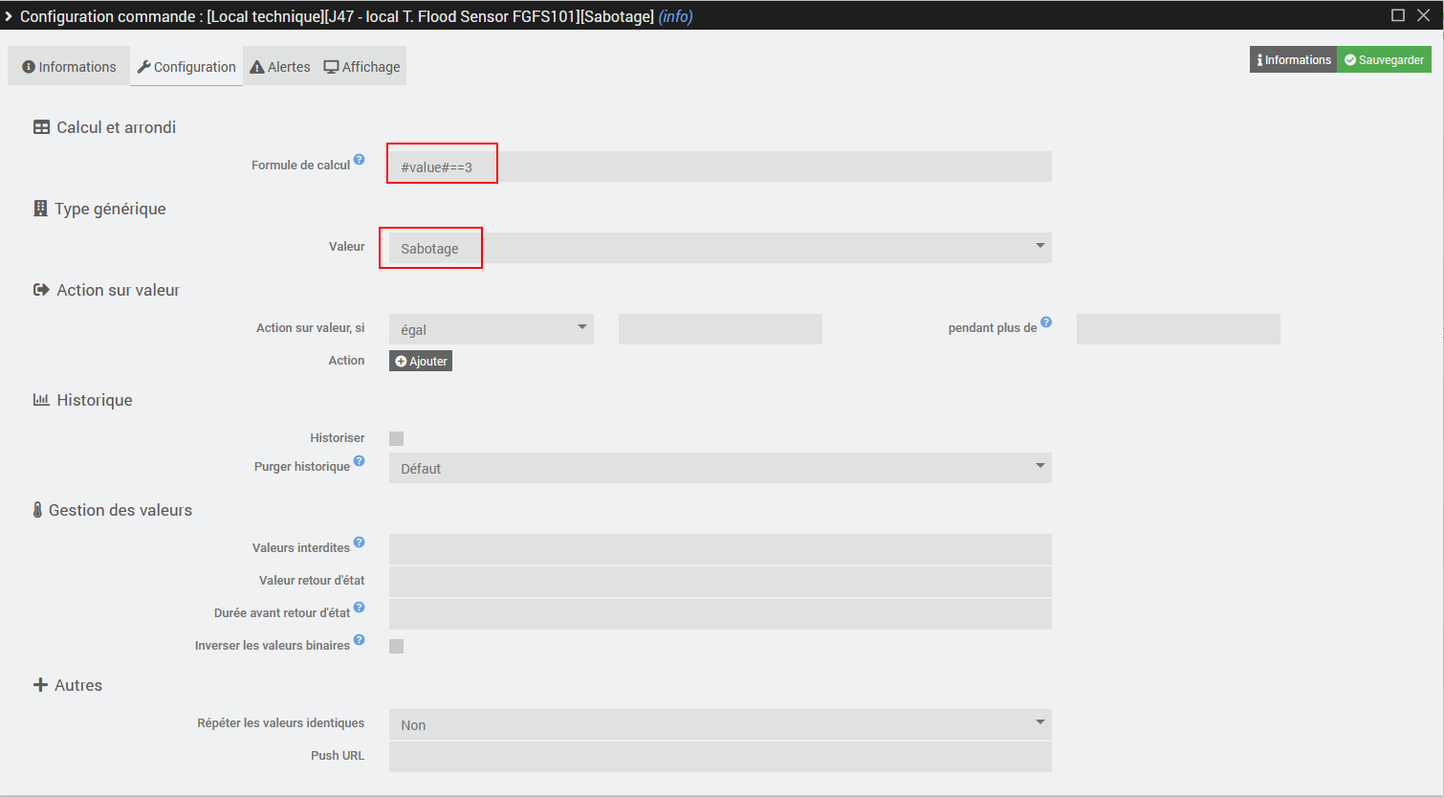Open the Alertes tab
1444x798 pixels.
280,66
